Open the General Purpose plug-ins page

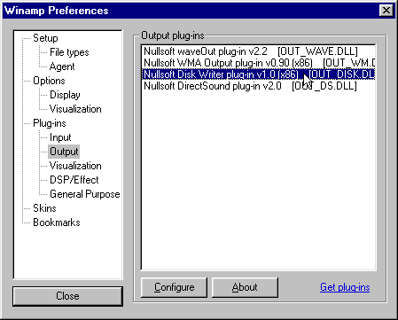click(x=85, y=194)
